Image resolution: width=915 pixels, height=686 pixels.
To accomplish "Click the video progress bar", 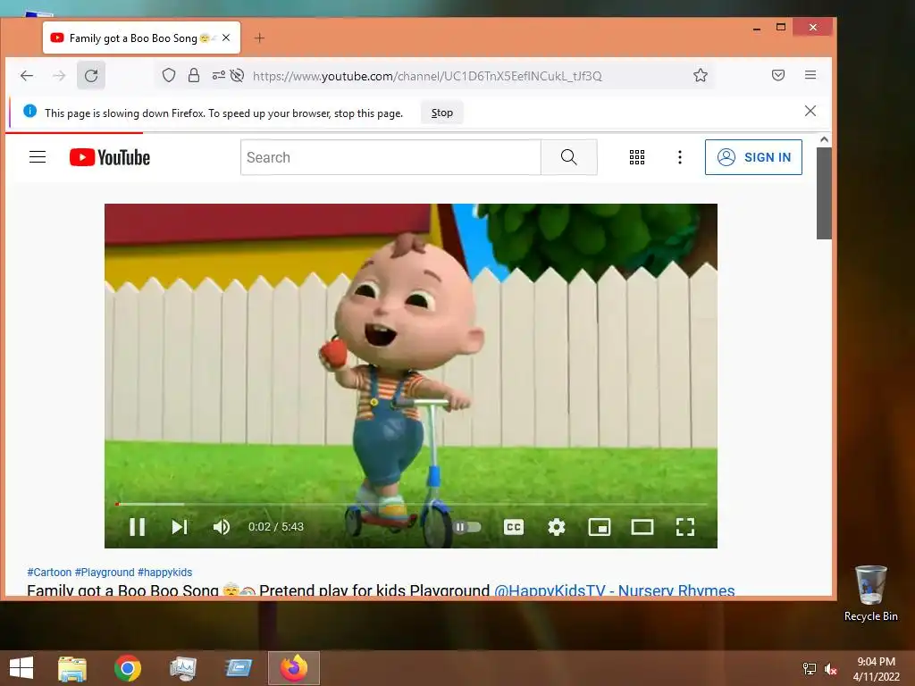I will 411,504.
